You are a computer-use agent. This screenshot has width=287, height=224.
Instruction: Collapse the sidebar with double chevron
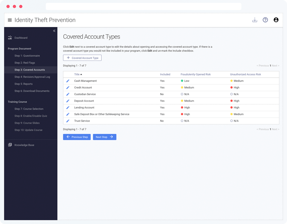54,31
